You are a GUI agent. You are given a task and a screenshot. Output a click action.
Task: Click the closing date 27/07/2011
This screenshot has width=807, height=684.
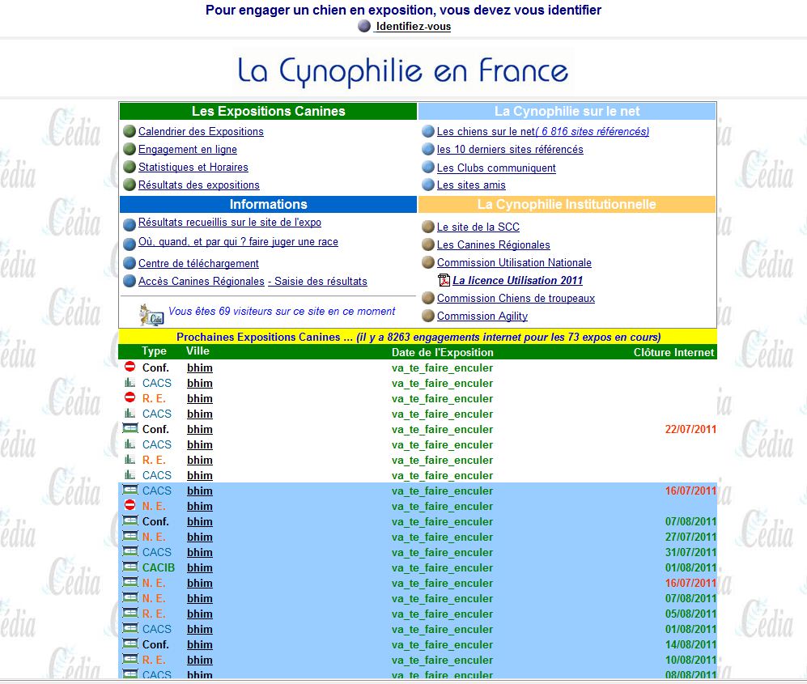tap(690, 537)
